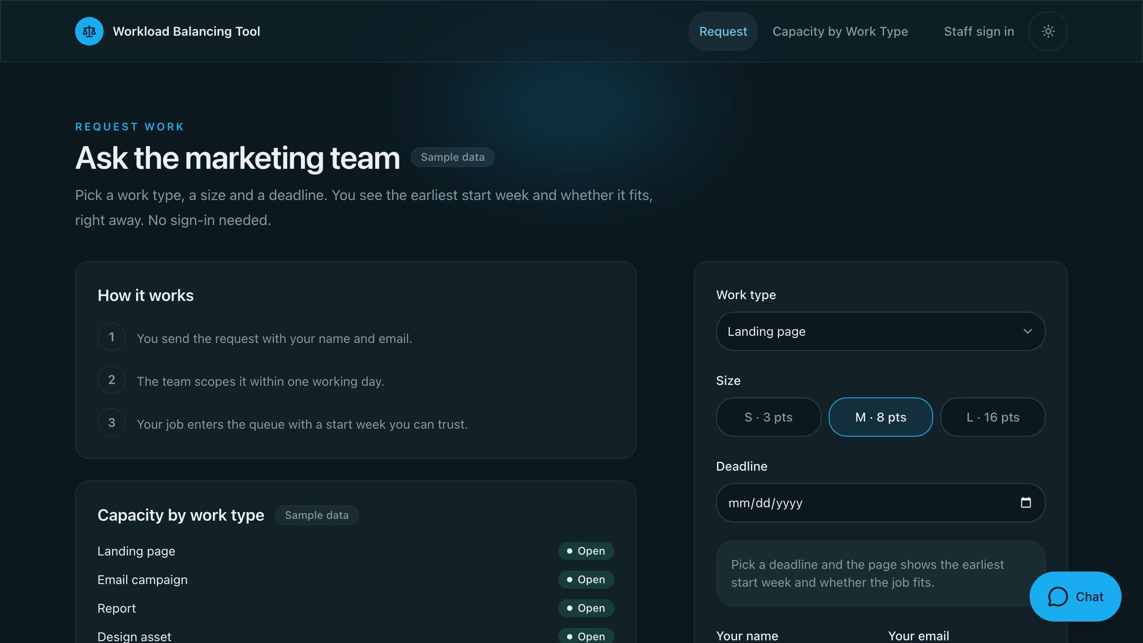Click step 2 number circle

[112, 380]
